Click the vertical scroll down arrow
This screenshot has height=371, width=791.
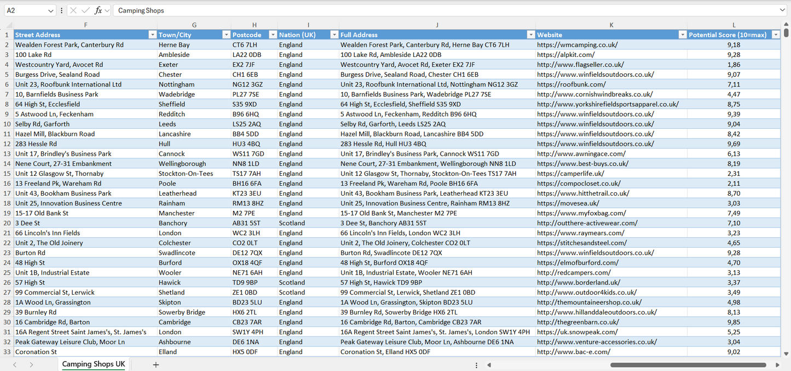pos(786,354)
